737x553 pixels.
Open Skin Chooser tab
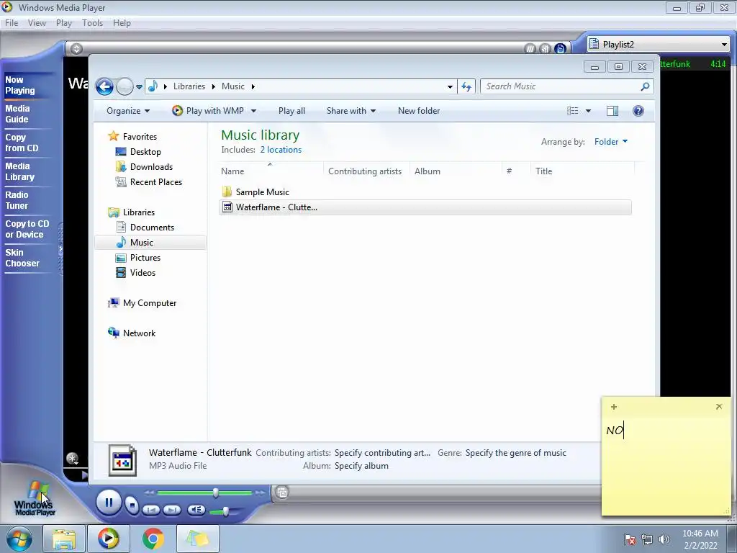tap(22, 258)
